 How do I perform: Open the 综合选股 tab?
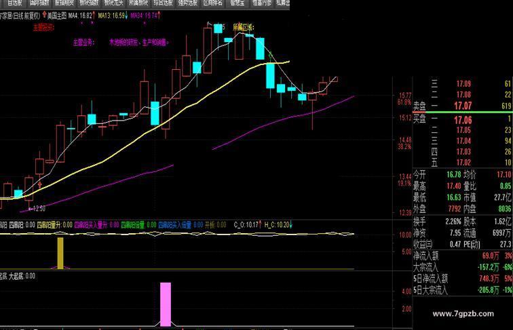164,3
